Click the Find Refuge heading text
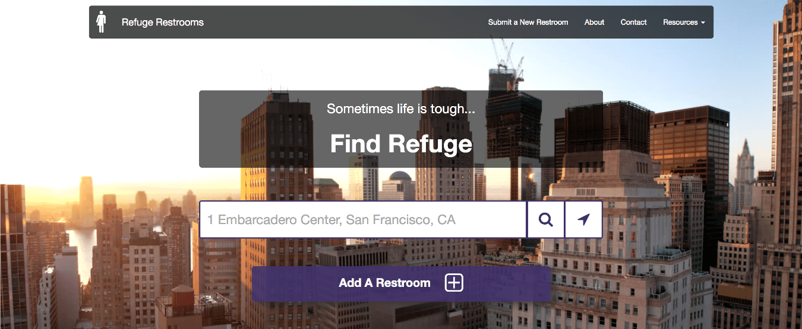Image resolution: width=802 pixels, height=329 pixels. 401,144
